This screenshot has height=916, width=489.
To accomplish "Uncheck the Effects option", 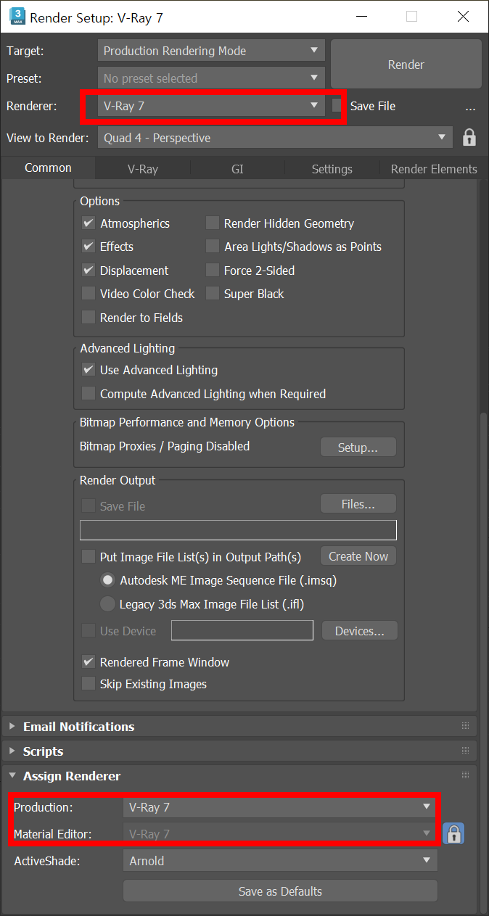I will pyautogui.click(x=89, y=247).
